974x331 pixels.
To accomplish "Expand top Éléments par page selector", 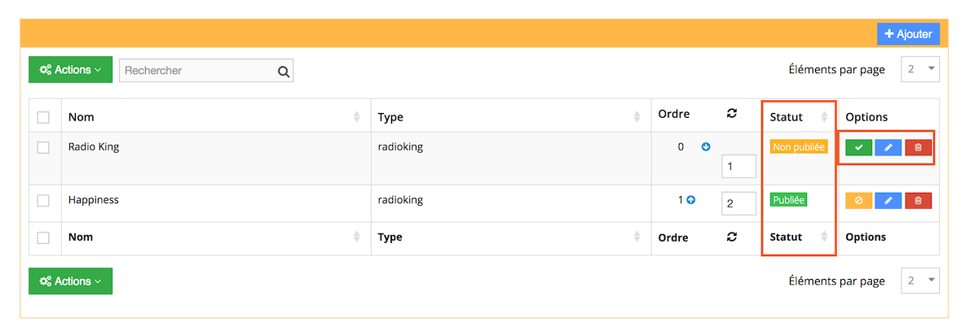I will pyautogui.click(x=920, y=69).
